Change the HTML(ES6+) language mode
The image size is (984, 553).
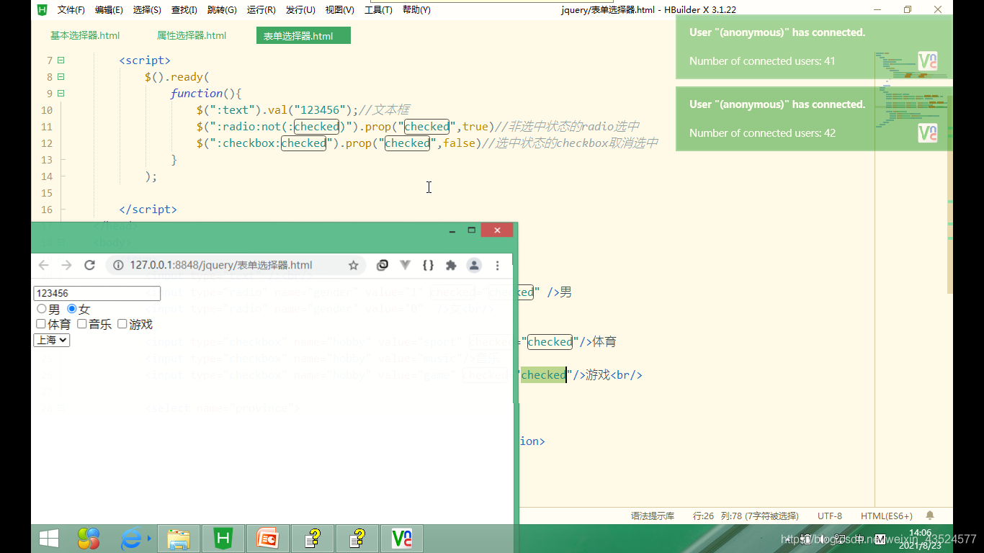[x=887, y=516]
